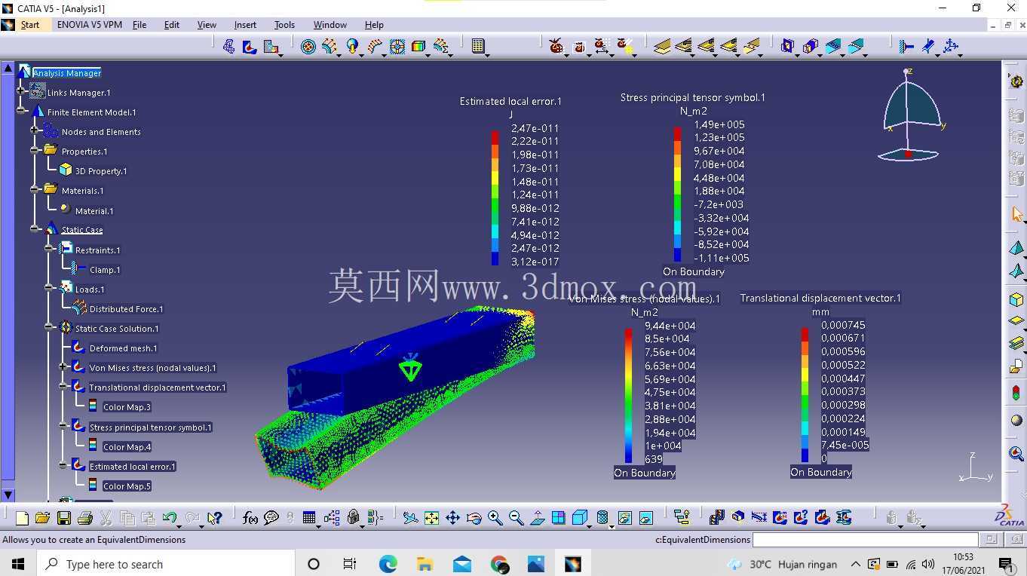The height and width of the screenshot is (576, 1027).
Task: Open the Insert menu
Action: [245, 25]
